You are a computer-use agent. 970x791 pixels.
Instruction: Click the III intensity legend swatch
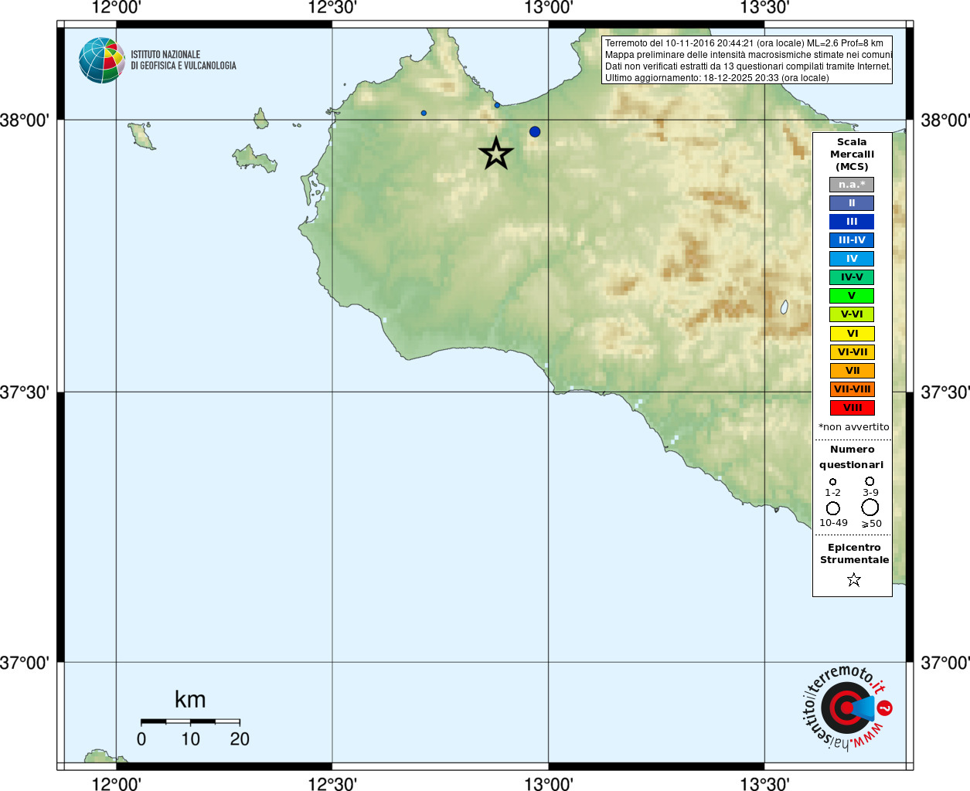click(x=852, y=222)
